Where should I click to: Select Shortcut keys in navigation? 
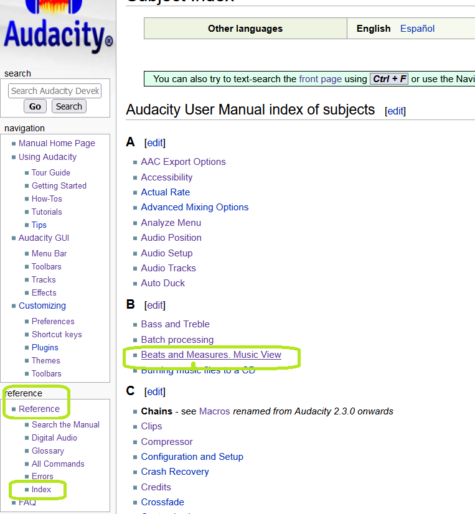pyautogui.click(x=57, y=335)
